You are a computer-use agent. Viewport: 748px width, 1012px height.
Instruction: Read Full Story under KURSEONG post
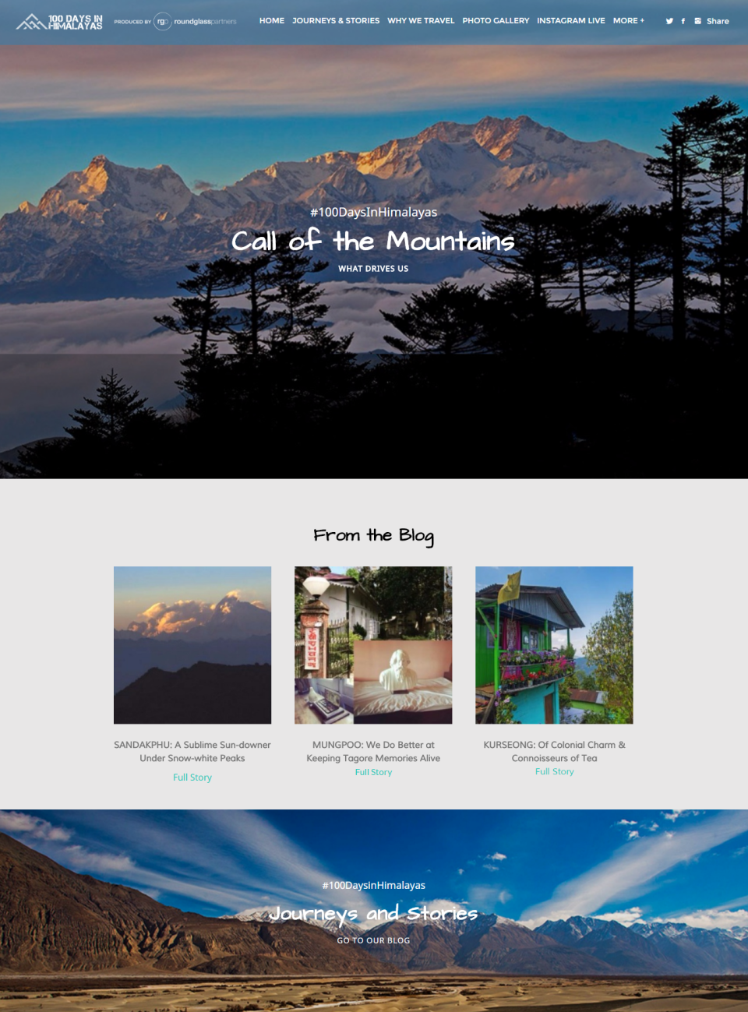pyautogui.click(x=554, y=771)
